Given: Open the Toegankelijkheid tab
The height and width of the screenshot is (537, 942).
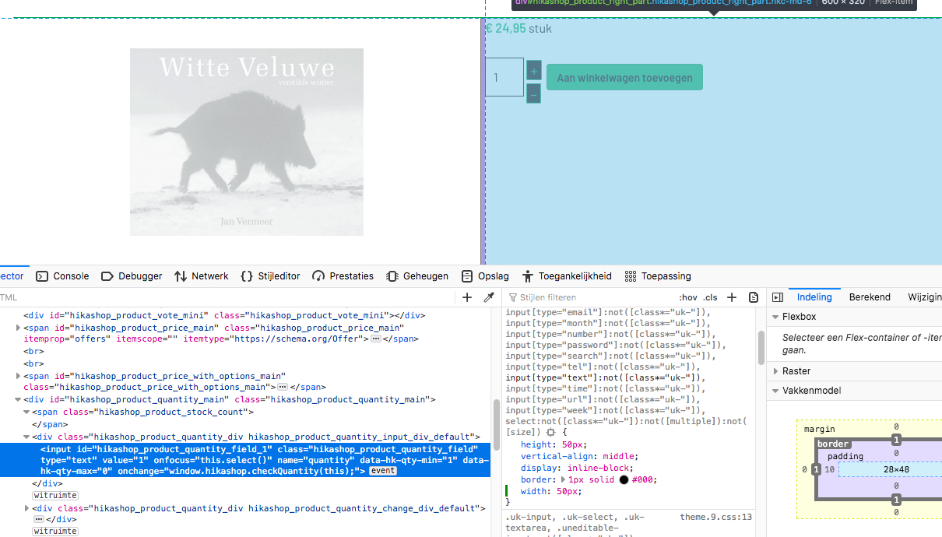Looking at the screenshot, I should [567, 276].
